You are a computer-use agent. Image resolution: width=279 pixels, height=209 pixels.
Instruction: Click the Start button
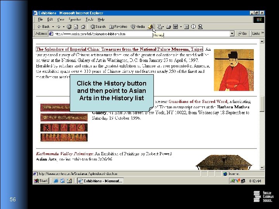pyautogui.click(x=41, y=181)
